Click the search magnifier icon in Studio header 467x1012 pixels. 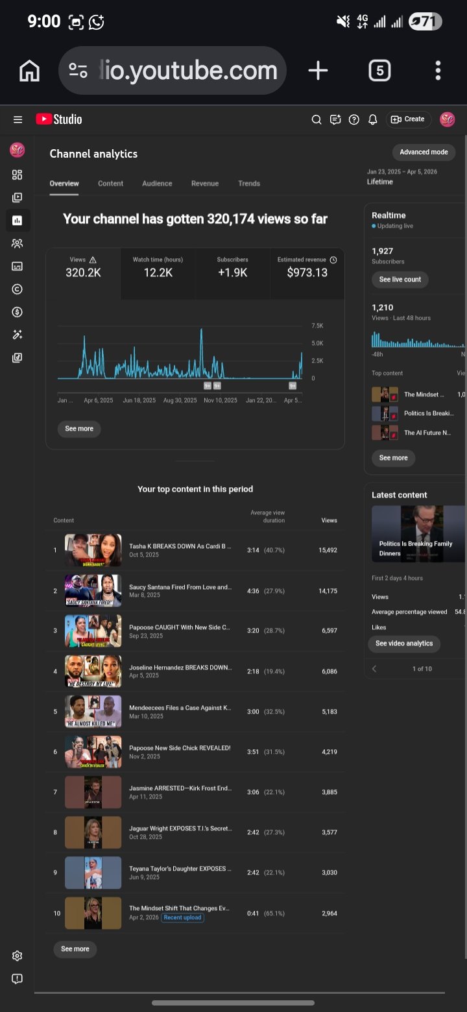click(317, 119)
